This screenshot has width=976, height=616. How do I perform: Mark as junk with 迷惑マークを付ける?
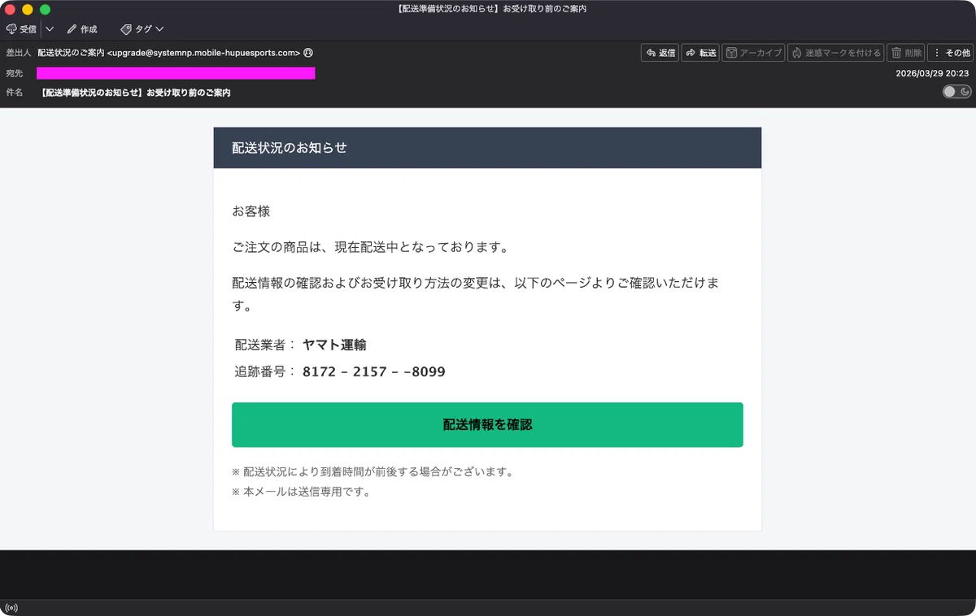click(836, 53)
